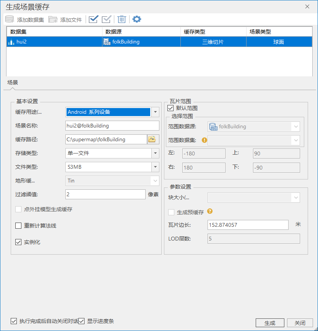Click the help icon beside 生成预缓存
The width and height of the screenshot is (318, 331).
click(x=209, y=211)
